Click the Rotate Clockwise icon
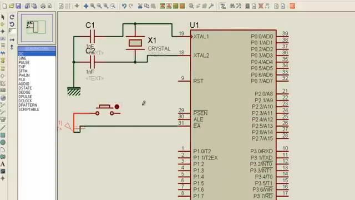355x200 pixels. (12, 17)
